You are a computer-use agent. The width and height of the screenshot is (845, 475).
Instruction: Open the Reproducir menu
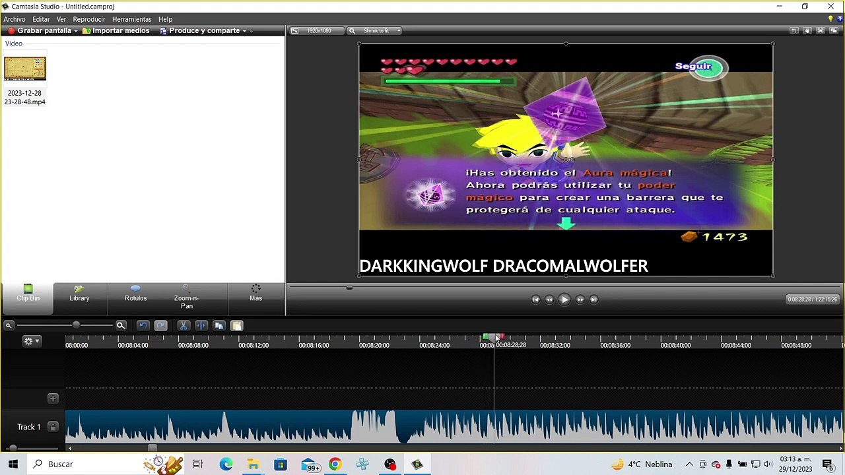coord(89,19)
